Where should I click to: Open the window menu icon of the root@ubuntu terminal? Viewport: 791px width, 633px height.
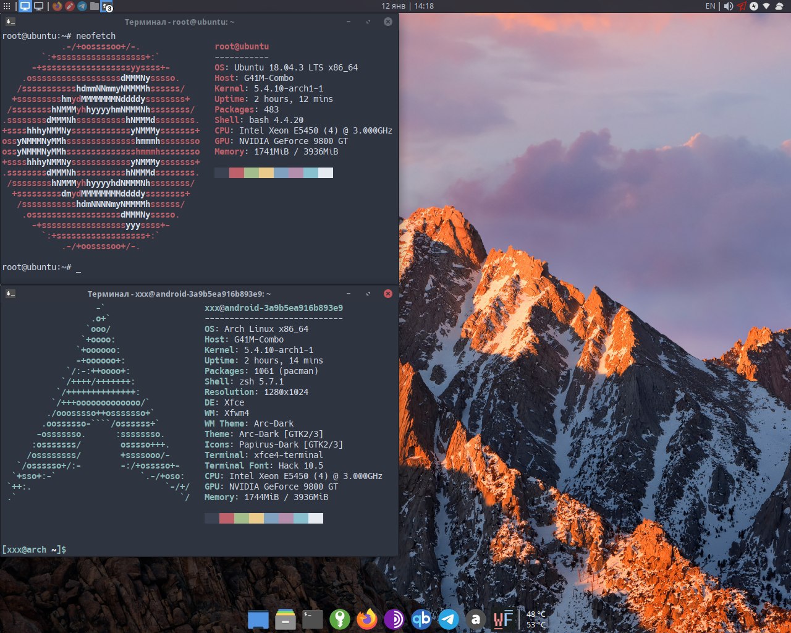coord(10,22)
